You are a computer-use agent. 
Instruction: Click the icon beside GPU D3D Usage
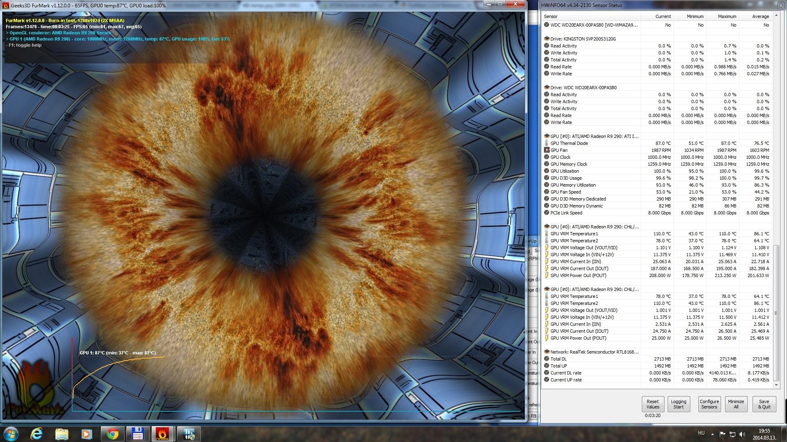click(546, 178)
